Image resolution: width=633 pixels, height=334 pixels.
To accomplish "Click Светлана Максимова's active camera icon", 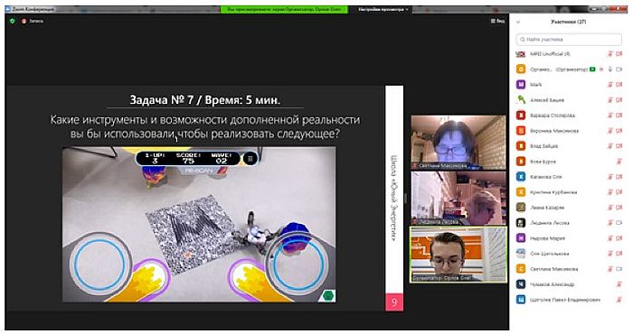I will pos(619,269).
